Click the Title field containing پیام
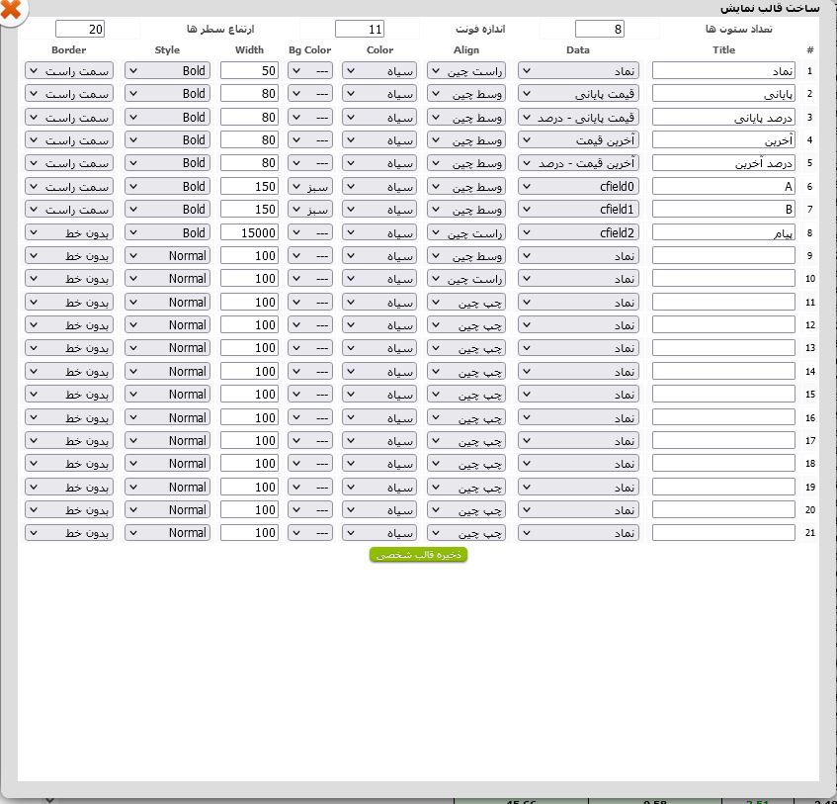Screen dimensions: 837x804 coord(723,232)
